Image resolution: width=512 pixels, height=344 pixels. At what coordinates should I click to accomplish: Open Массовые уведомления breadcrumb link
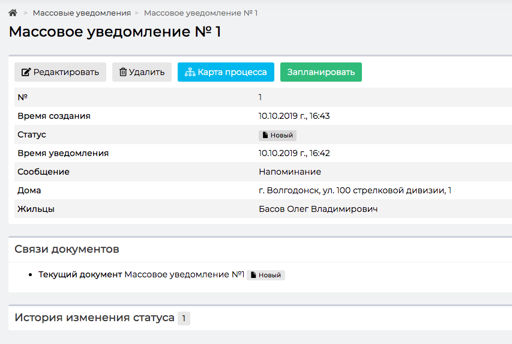click(x=82, y=13)
